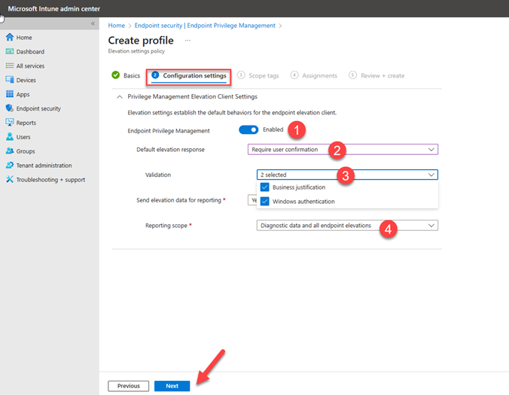
Task: Collapse the sidebar with double-chevron icon
Action: (93, 23)
